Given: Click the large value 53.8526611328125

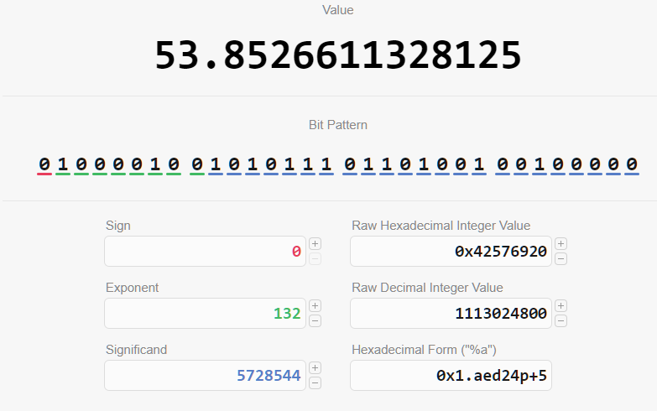Looking at the screenshot, I should click(338, 55).
